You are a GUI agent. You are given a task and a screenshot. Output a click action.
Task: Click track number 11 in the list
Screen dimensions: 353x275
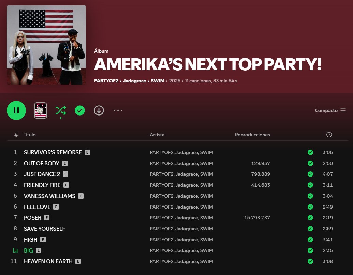(14, 261)
